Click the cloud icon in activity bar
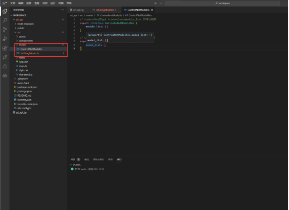Screen dimensions: 289x210 click(x=5, y=76)
